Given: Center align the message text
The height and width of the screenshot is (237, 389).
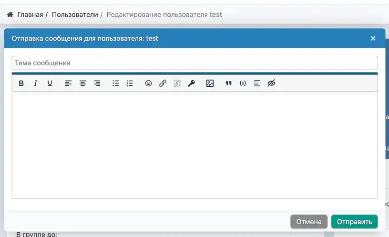Looking at the screenshot, I should coord(82,83).
